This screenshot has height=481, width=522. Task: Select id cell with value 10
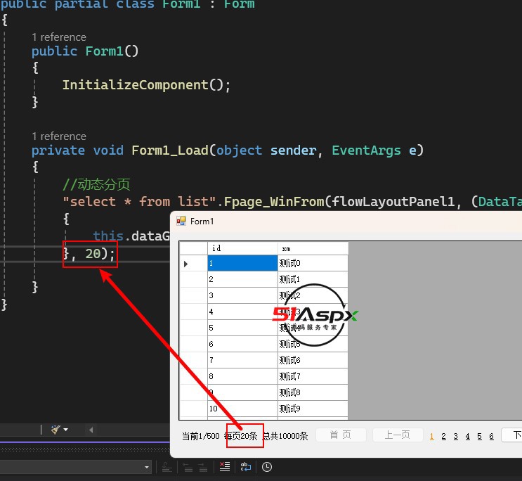tap(242, 409)
